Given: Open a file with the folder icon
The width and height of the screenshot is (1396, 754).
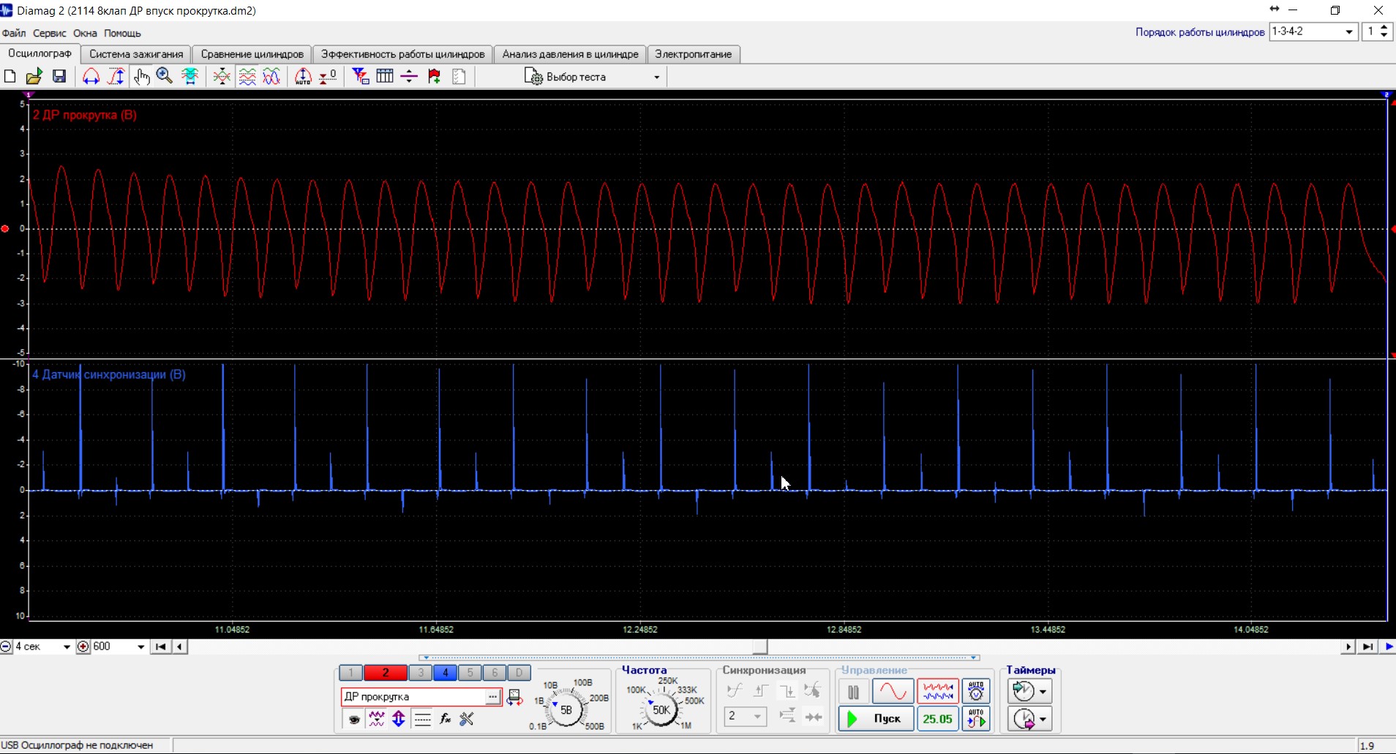Looking at the screenshot, I should pyautogui.click(x=34, y=77).
